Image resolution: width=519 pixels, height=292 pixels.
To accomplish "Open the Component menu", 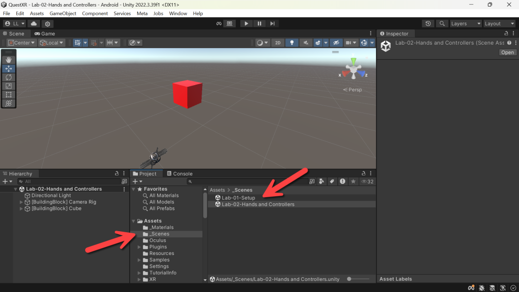I will (95, 14).
